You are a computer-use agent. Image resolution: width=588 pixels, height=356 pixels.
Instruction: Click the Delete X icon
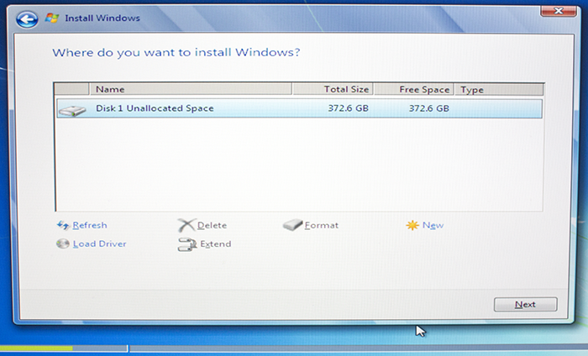pyautogui.click(x=186, y=225)
